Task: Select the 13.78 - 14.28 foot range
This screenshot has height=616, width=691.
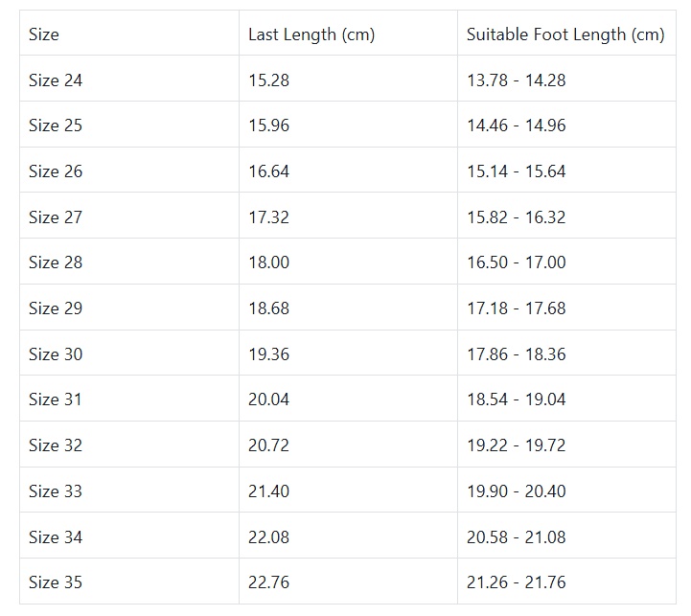Action: (x=517, y=80)
